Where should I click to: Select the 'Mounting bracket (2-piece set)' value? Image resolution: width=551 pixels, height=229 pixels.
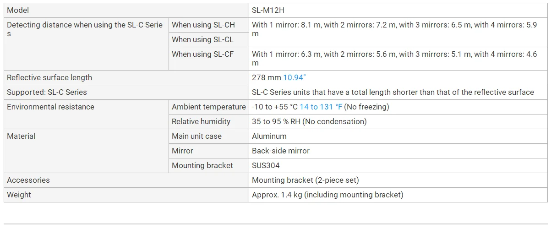306,180
